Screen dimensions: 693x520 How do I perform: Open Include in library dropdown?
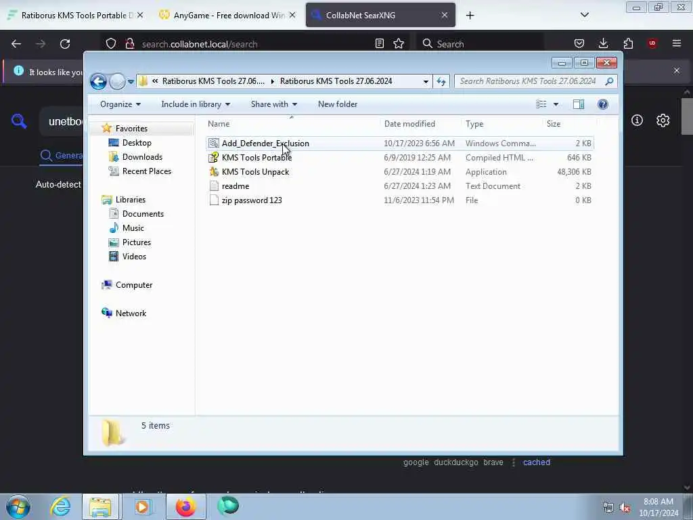(x=196, y=104)
